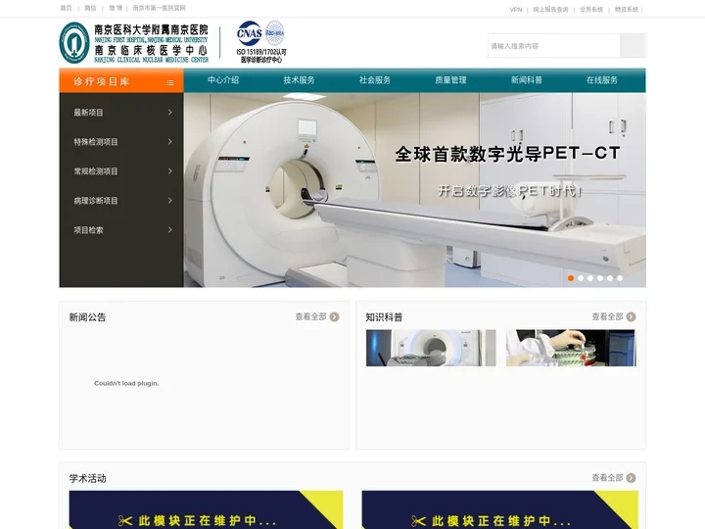Click the 特殊检测项目 text in the sidebar
This screenshot has width=705, height=529.
96,142
